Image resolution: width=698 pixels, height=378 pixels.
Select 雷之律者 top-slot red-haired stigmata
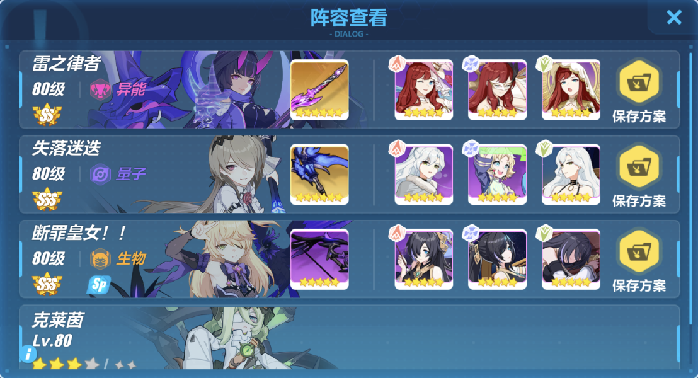tap(423, 90)
